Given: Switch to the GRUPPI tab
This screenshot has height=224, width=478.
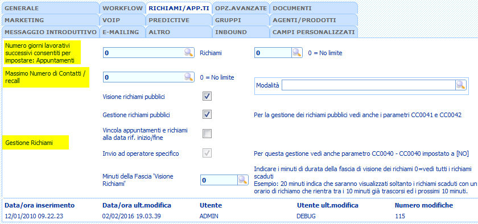Looking at the screenshot, I should (241, 20).
